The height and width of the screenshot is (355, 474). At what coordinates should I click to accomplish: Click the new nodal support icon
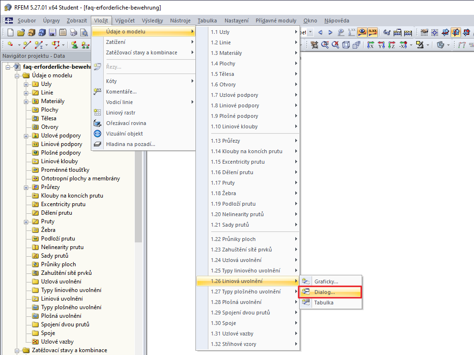click(x=75, y=45)
